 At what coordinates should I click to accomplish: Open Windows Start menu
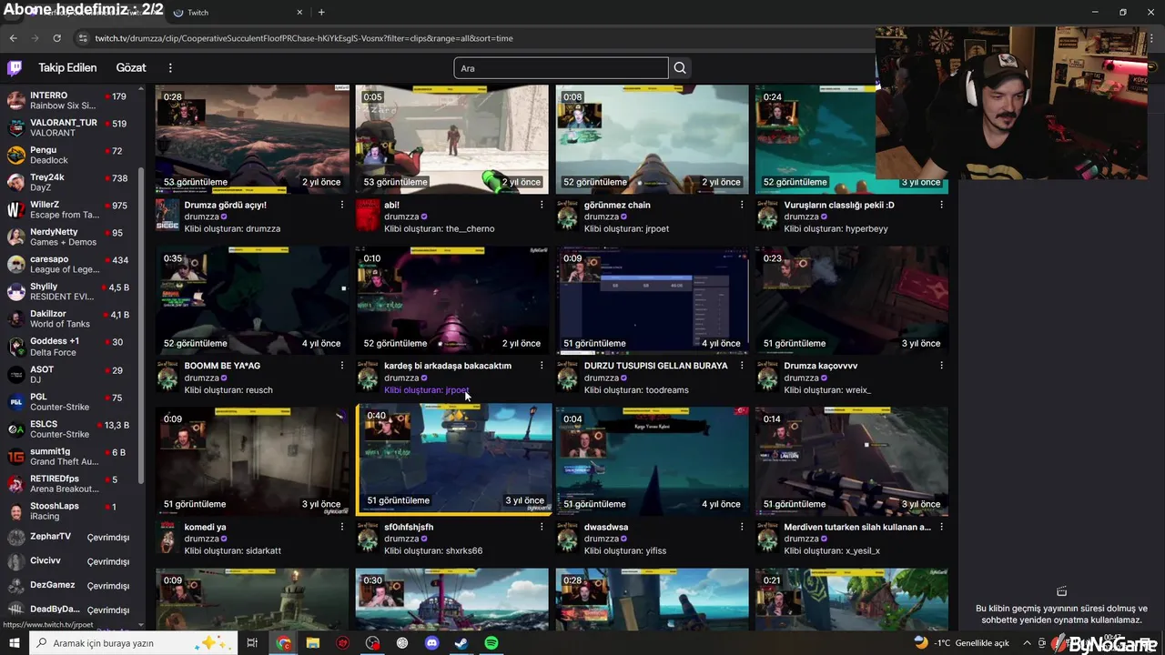[14, 643]
